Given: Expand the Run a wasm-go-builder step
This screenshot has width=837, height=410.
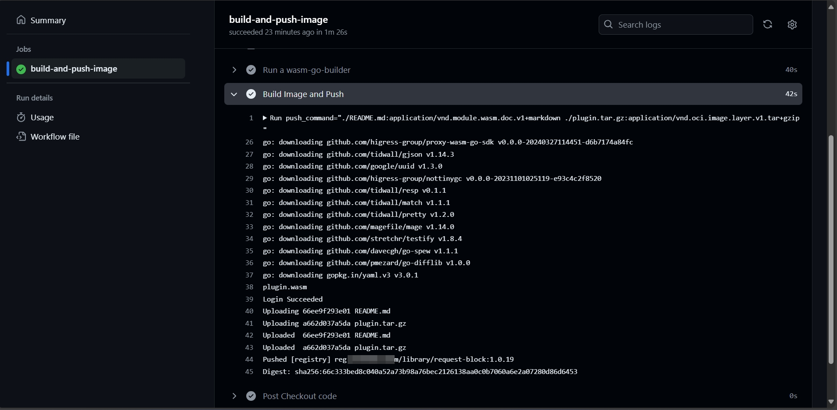Looking at the screenshot, I should (234, 70).
